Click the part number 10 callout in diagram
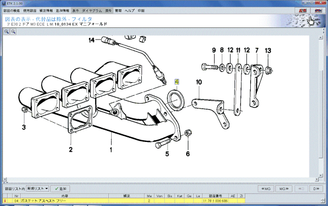Image resolution: width=328 pixels, height=206 pixels. click(x=199, y=82)
